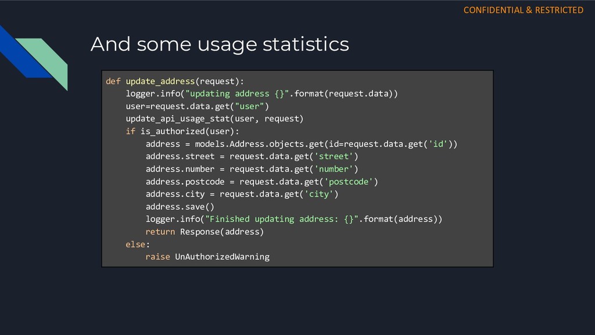Click the first logger.info 'updating address' line

262,94
